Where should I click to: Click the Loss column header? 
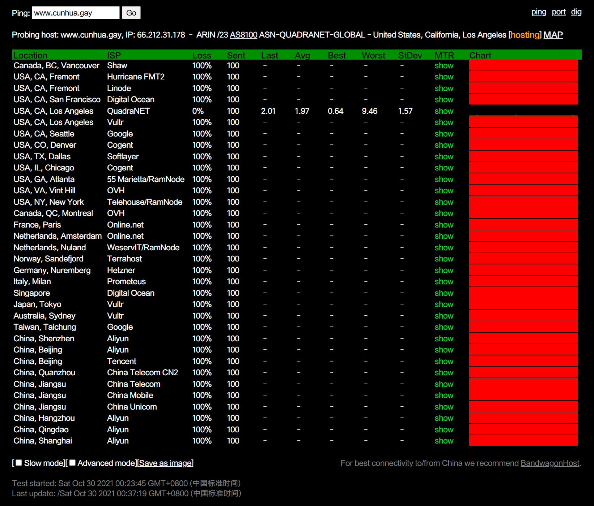pos(201,55)
